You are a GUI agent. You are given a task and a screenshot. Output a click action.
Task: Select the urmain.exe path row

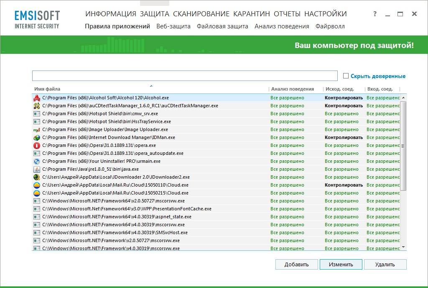coord(101,161)
